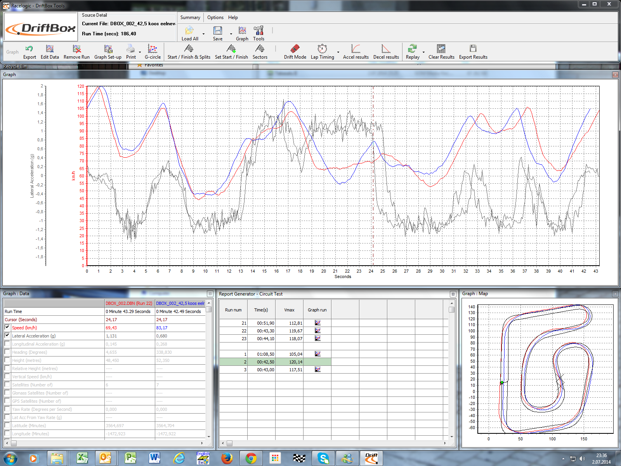Expand the Save dropdown arrow

[231, 34]
